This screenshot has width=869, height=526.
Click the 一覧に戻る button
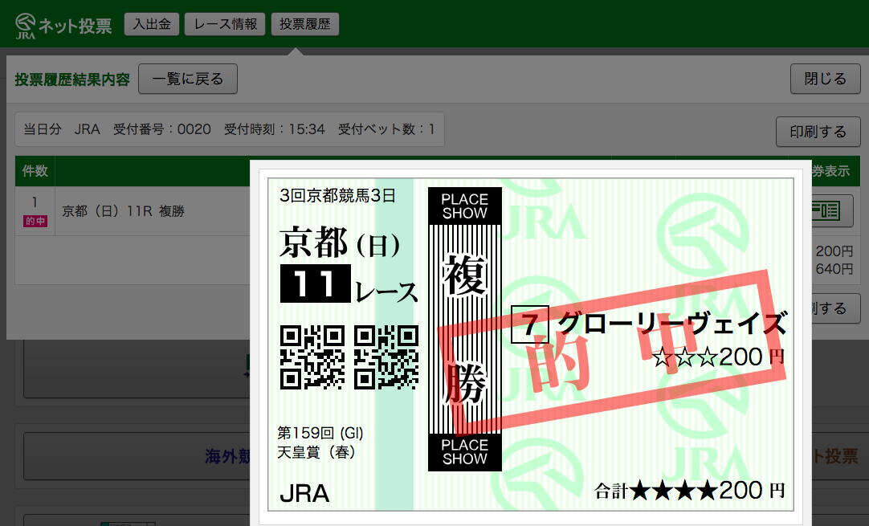pos(188,79)
